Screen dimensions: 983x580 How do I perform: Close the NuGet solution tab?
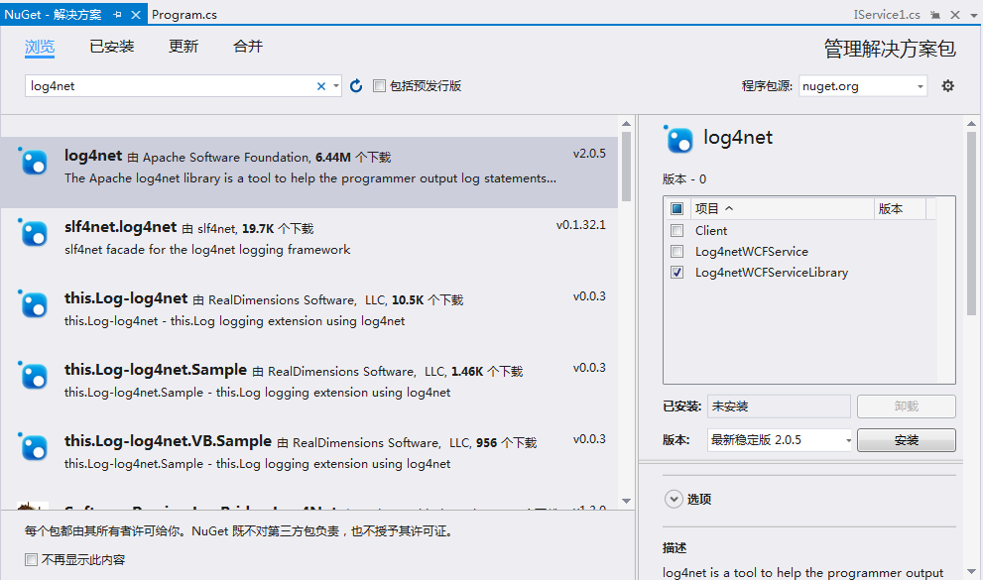tap(136, 15)
